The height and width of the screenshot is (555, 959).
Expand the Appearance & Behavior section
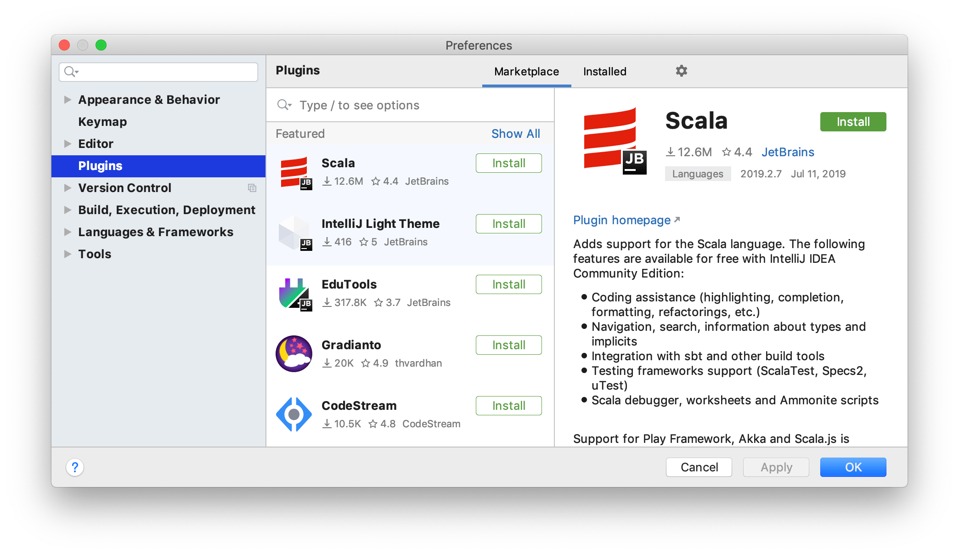click(x=68, y=99)
